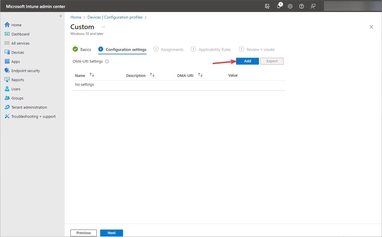Click the Help question mark icon
This screenshot has width=382, height=237.
click(x=302, y=6)
